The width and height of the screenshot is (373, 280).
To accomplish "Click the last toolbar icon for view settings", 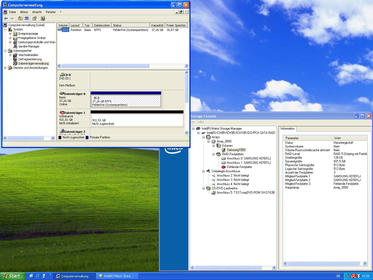I will pyautogui.click(x=43, y=18).
